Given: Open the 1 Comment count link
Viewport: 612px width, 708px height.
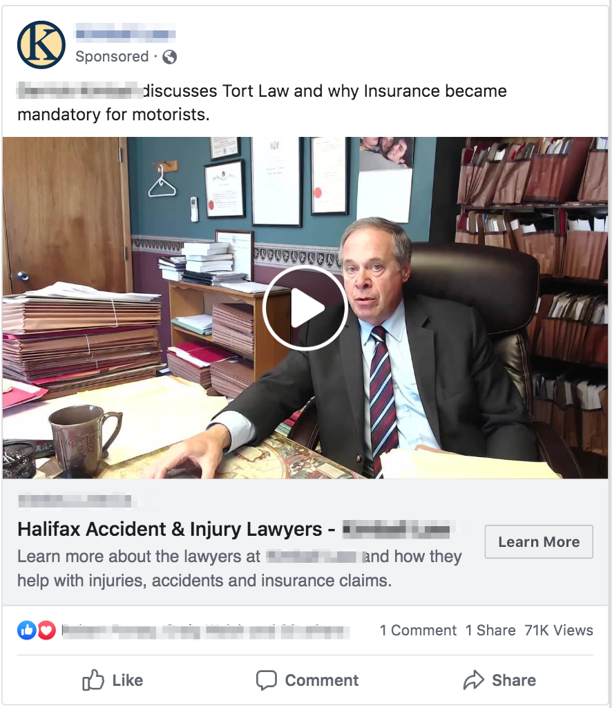Looking at the screenshot, I should 418,630.
